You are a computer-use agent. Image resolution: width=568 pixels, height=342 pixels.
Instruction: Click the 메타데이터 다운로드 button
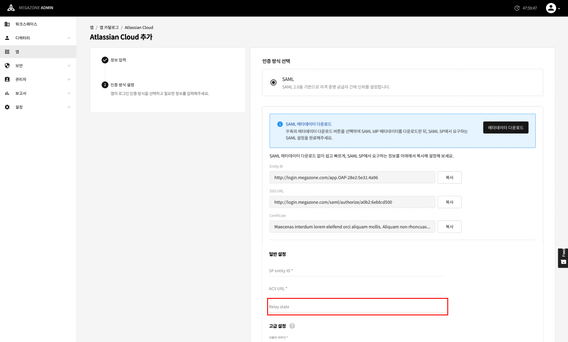pos(506,128)
